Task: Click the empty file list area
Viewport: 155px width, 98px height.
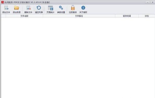Action: pos(78,58)
